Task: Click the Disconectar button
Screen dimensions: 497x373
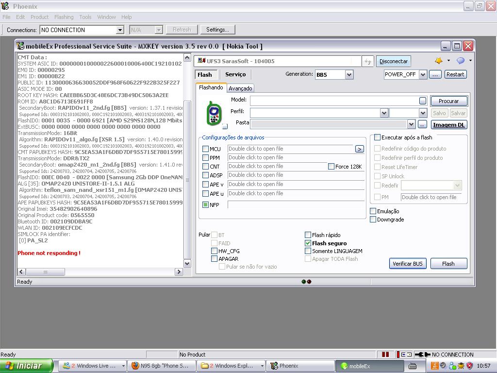Action: click(x=394, y=61)
